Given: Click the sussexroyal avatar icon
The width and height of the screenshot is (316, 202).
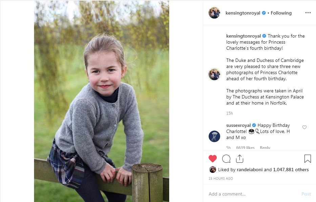Looking at the screenshot, I should click(x=214, y=136).
